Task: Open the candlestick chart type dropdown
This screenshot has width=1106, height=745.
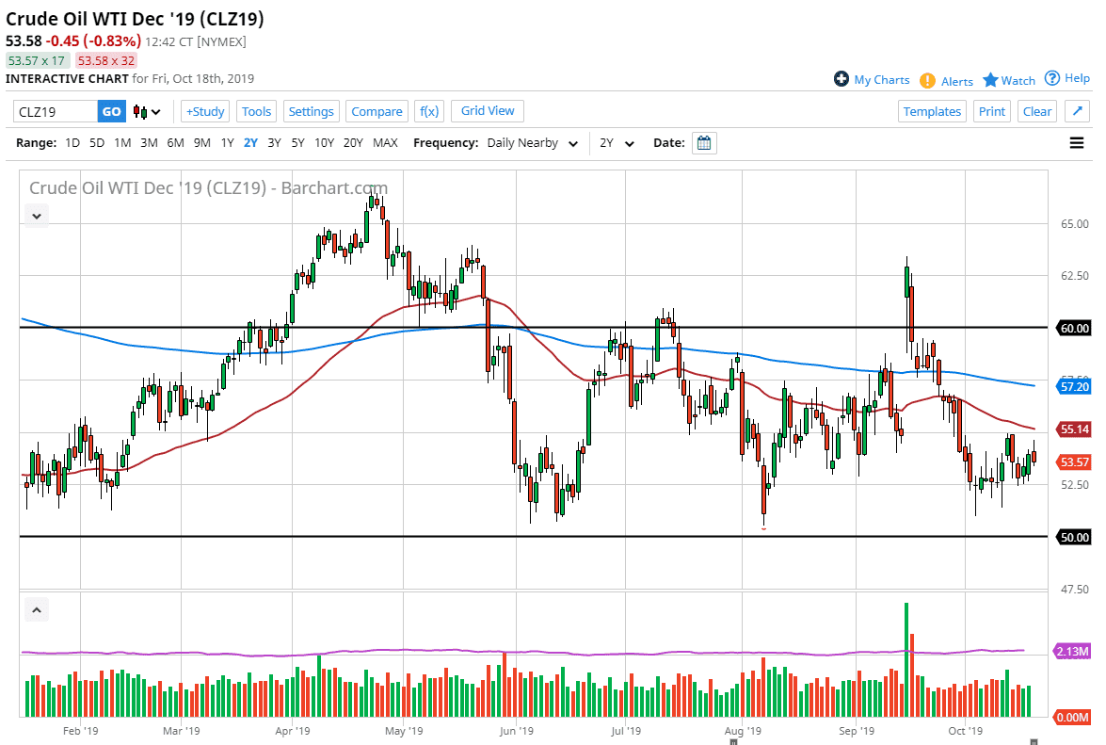Action: click(x=147, y=111)
